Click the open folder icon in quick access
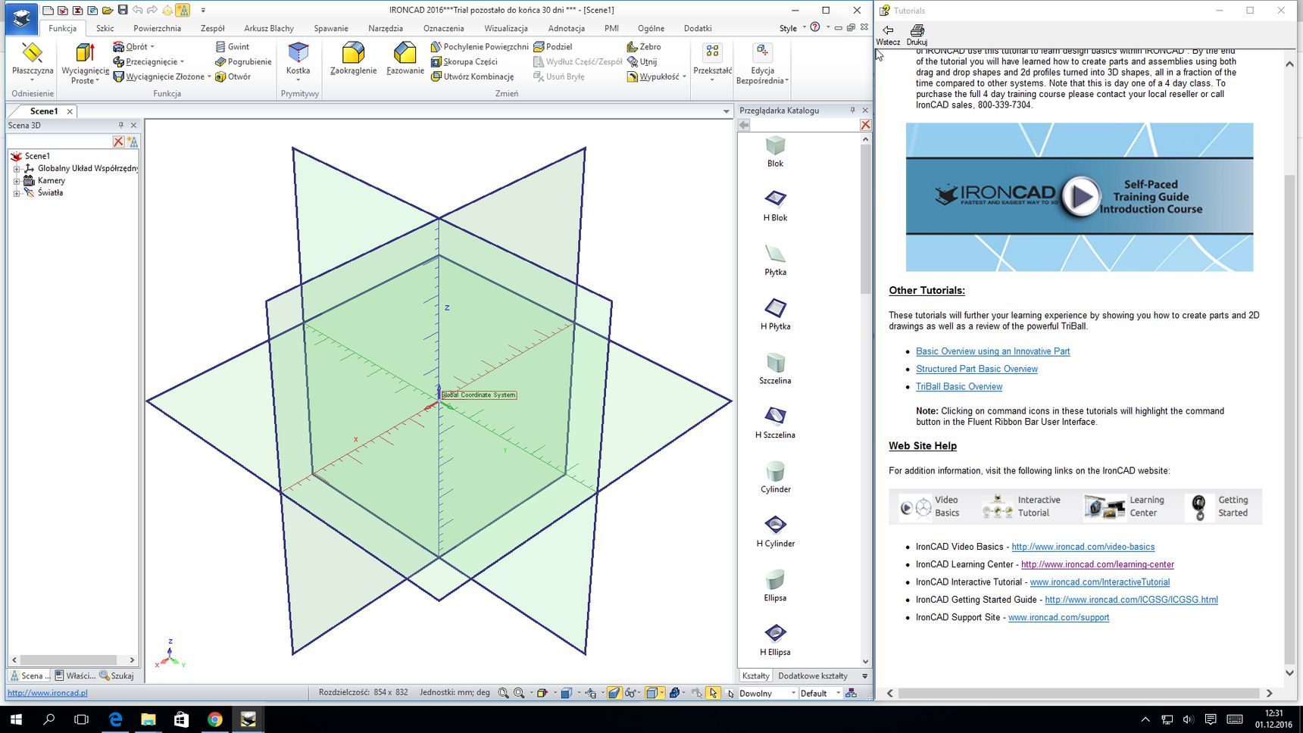Viewport: 1303px width, 733px height. click(x=108, y=10)
